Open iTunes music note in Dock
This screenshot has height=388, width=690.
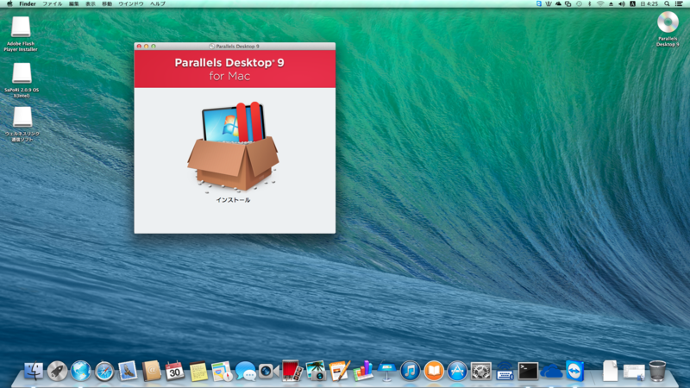tap(411, 372)
